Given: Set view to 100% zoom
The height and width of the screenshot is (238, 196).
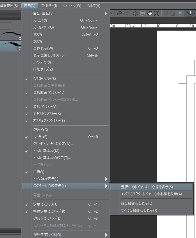Looking at the screenshot, I should pyautogui.click(x=66, y=34).
